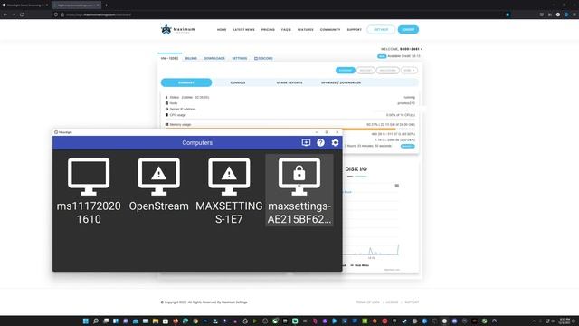Screen dimensions: 579x326
Task: Click the taskbar clock
Action: [565, 321]
